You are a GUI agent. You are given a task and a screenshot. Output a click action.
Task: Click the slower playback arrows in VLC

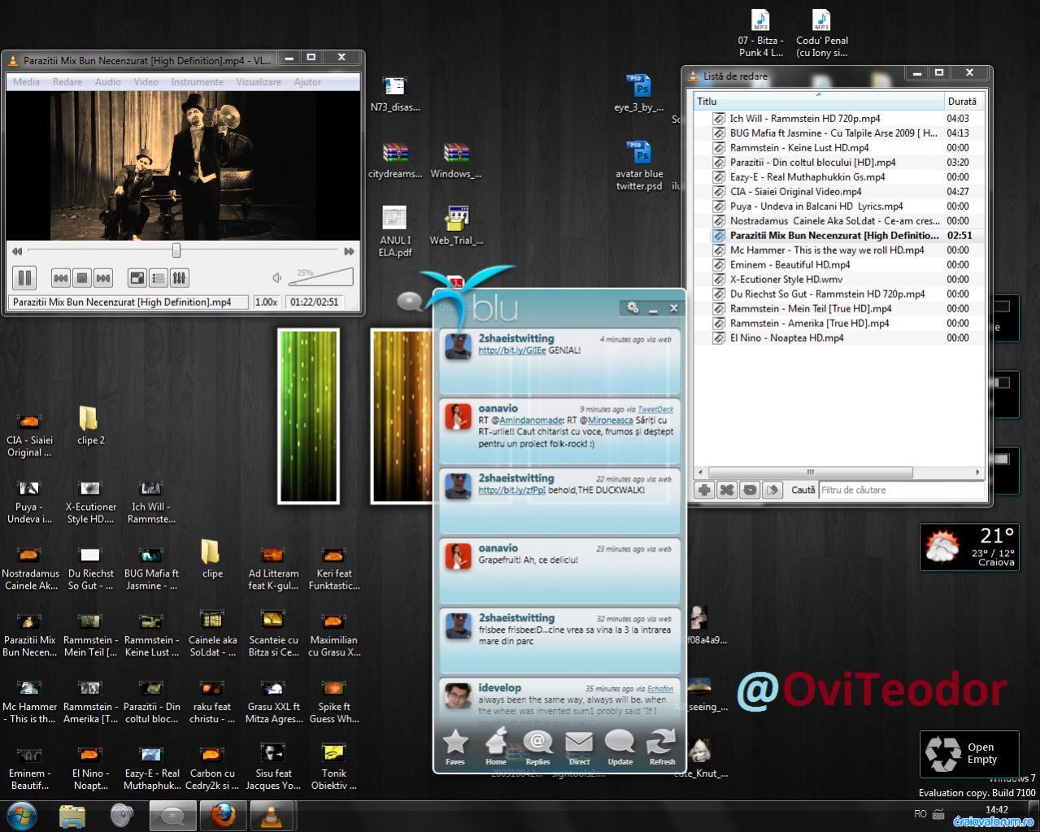click(x=16, y=251)
